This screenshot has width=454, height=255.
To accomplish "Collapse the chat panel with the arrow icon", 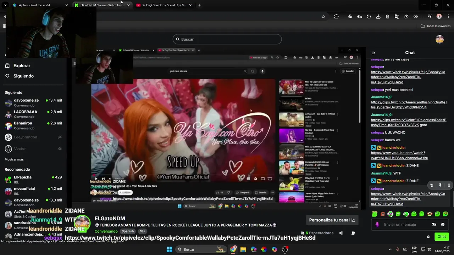I will click(x=373, y=53).
